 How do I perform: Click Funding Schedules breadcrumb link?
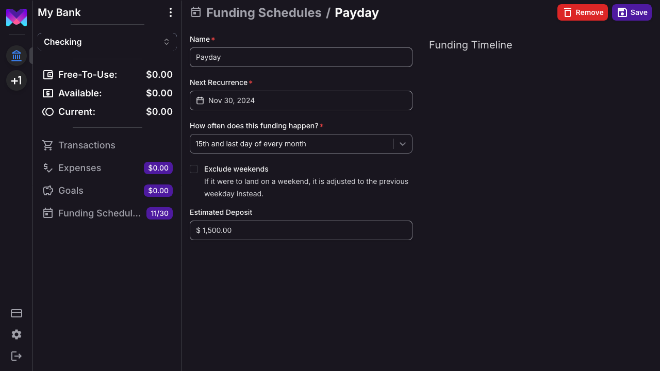263,13
